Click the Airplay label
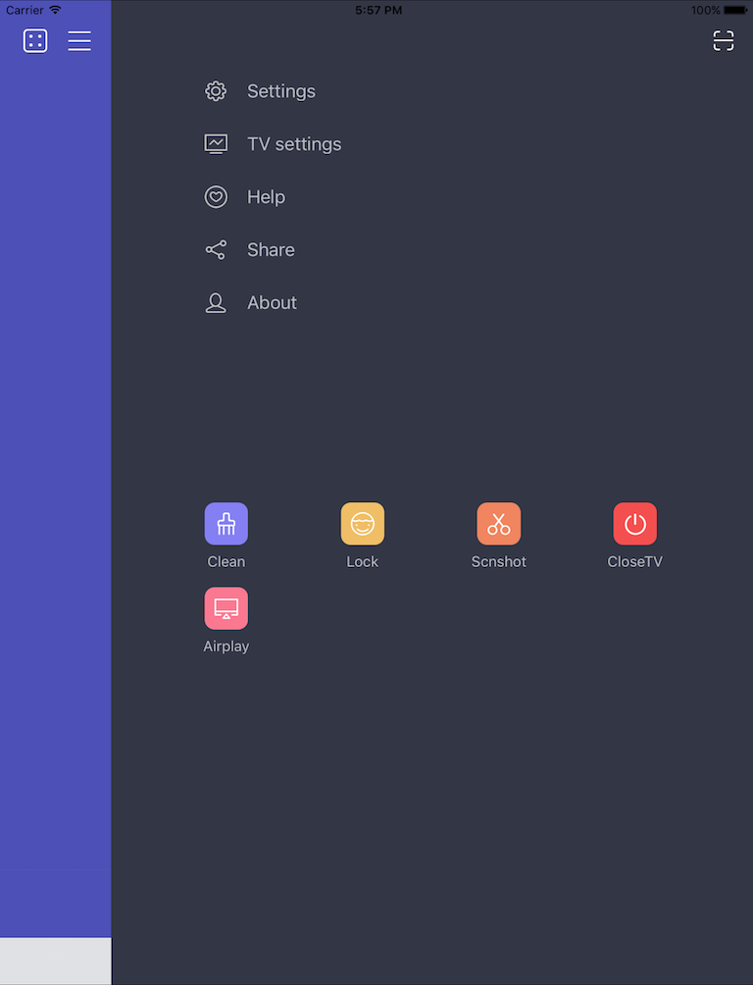The image size is (753, 985). coord(226,647)
